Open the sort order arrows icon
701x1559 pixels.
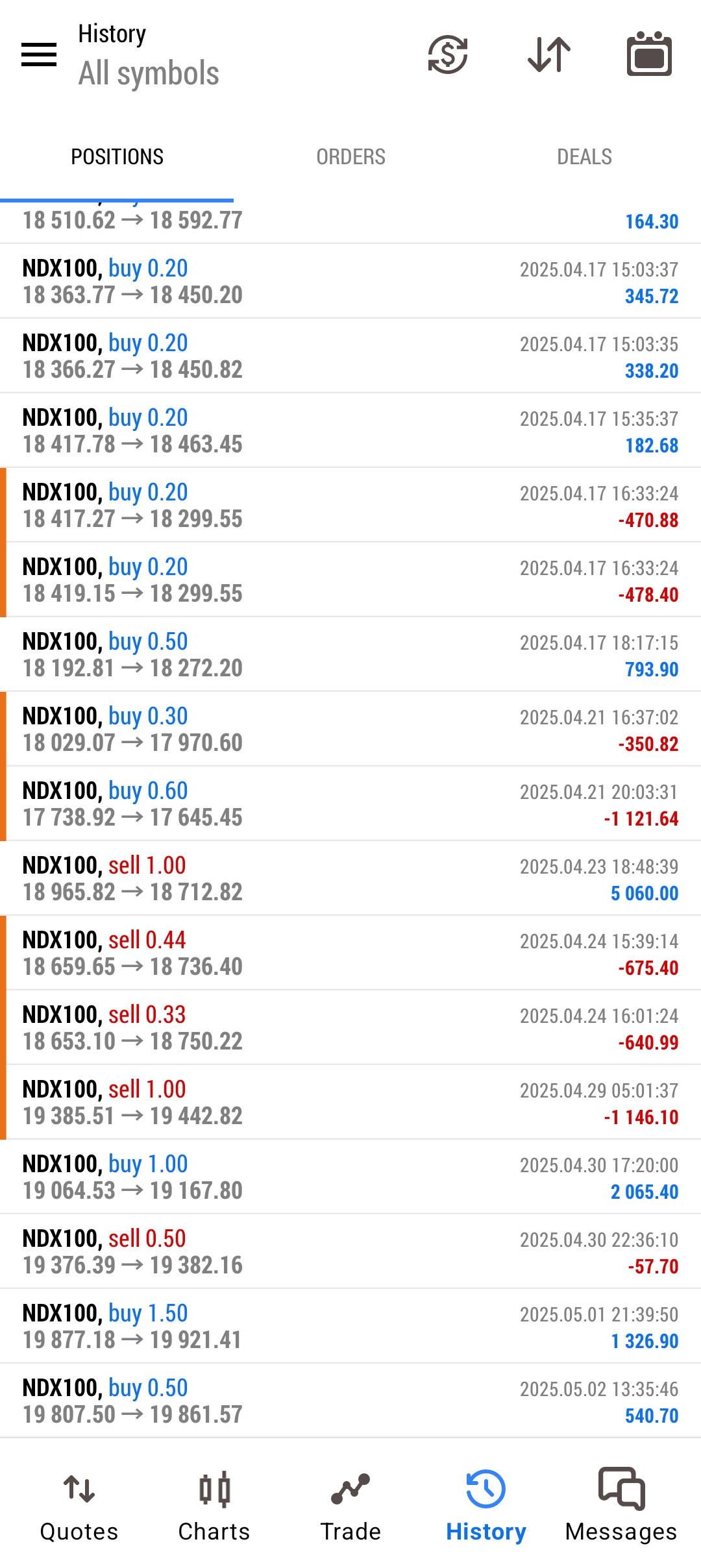pyautogui.click(x=549, y=54)
